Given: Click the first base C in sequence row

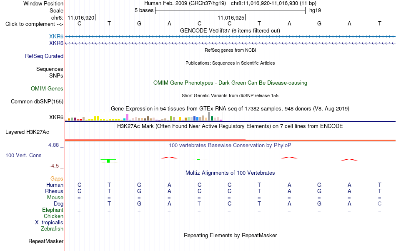Looking at the screenshot, I should [x=79, y=23].
